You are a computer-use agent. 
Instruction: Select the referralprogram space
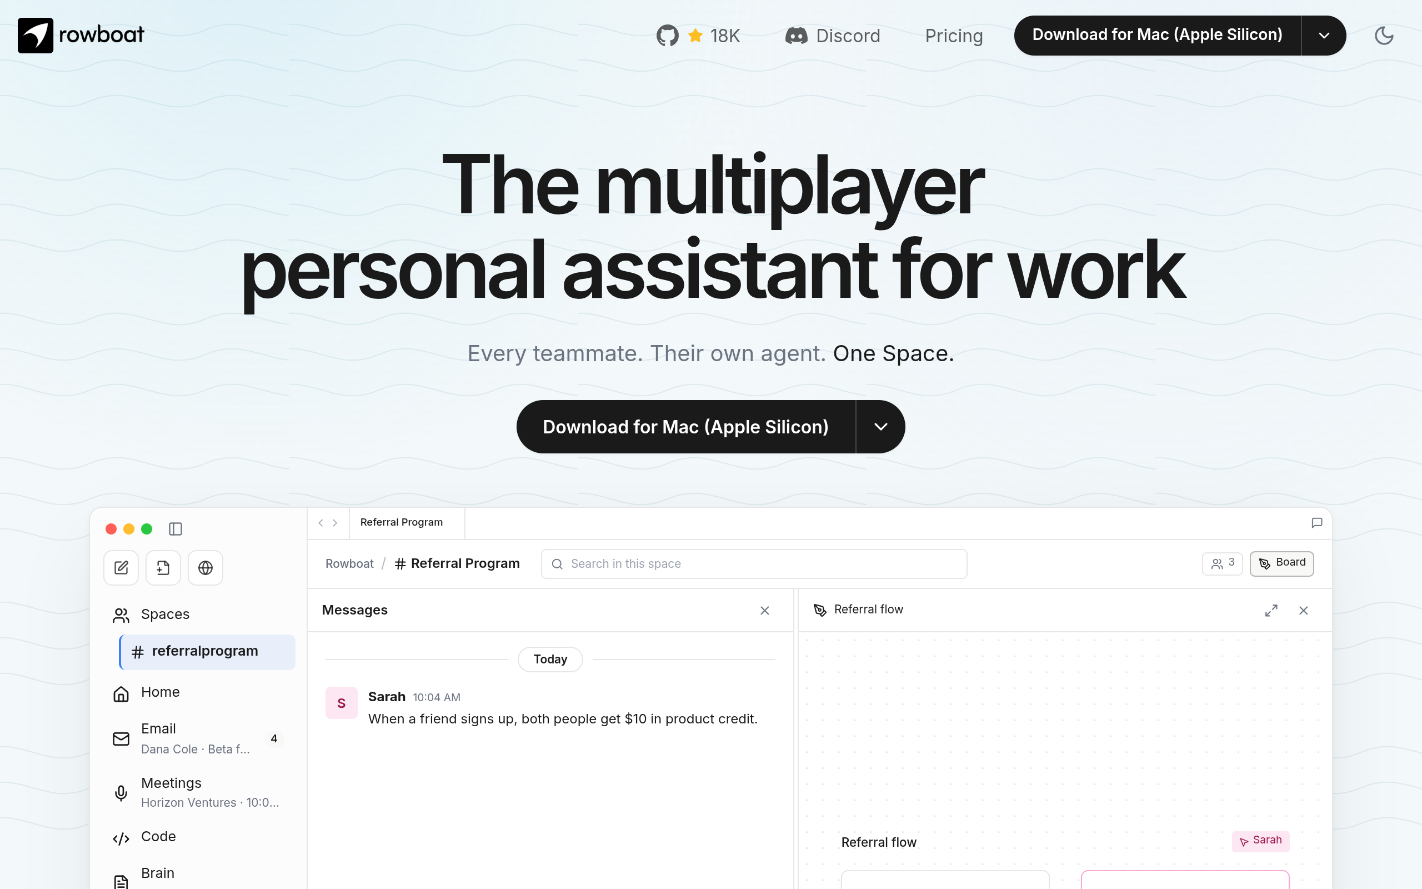tap(207, 651)
